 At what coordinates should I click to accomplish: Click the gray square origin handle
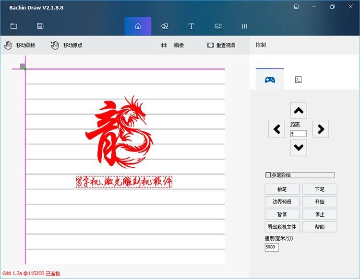pyautogui.click(x=23, y=66)
